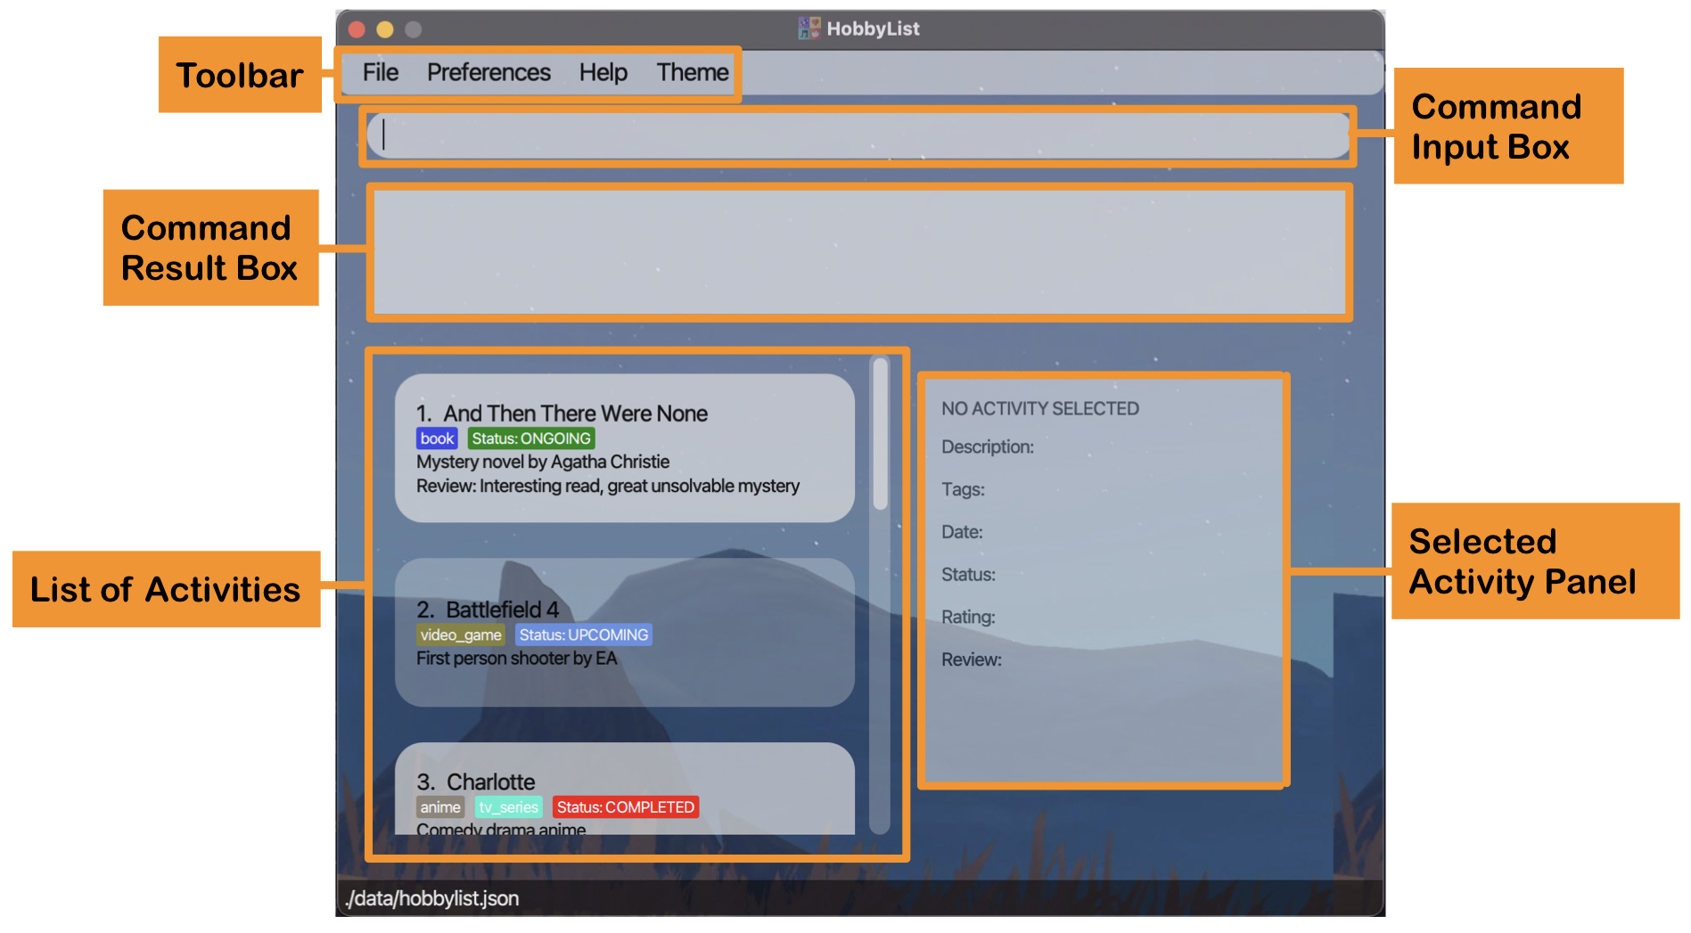Click the NO ACTIVITY SELECTED heading
The image size is (1691, 933).
pyautogui.click(x=1040, y=409)
